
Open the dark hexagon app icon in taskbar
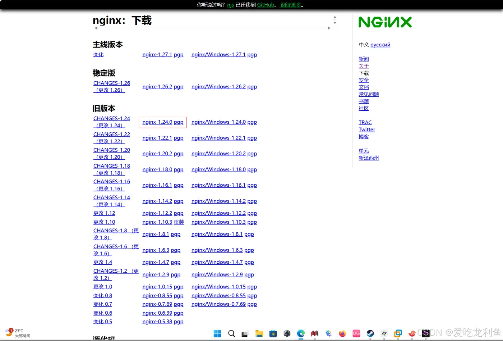tap(287, 333)
